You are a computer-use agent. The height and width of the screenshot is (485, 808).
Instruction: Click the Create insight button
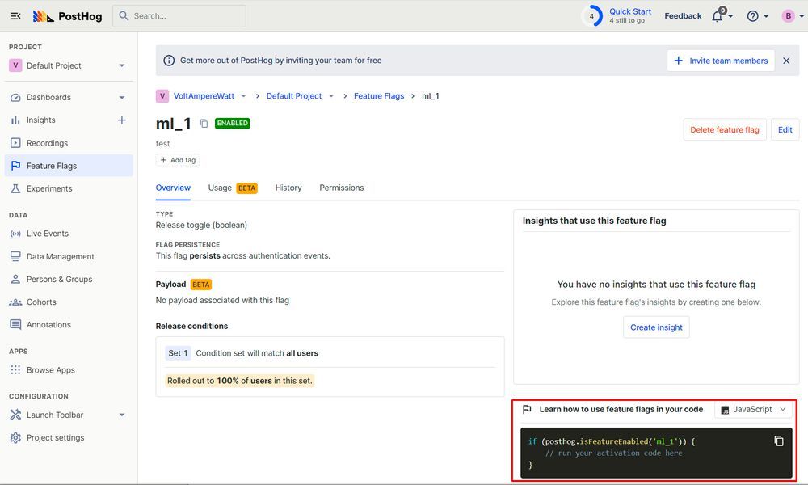[656, 327]
